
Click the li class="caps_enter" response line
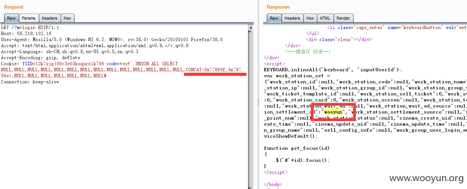click(x=397, y=28)
